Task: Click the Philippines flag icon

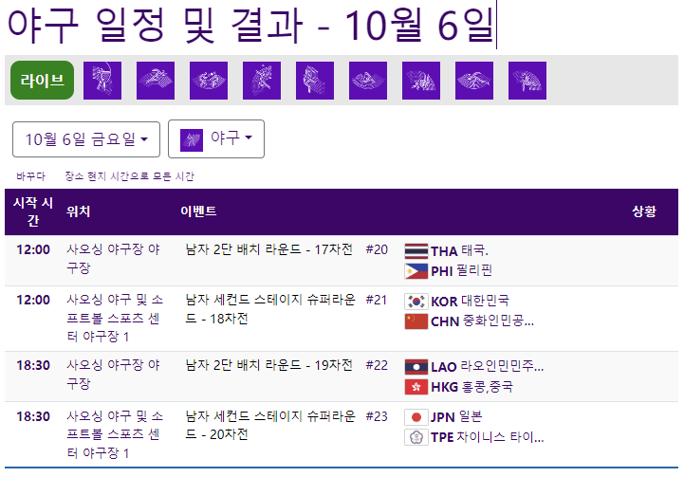Action: click(416, 271)
